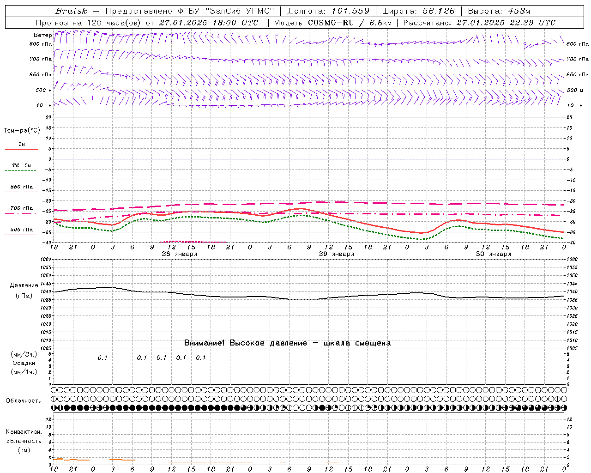Viewport: 591px width, 473px height.
Task: Click the (км) unit under convective cloudiness
Action: coord(24,450)
